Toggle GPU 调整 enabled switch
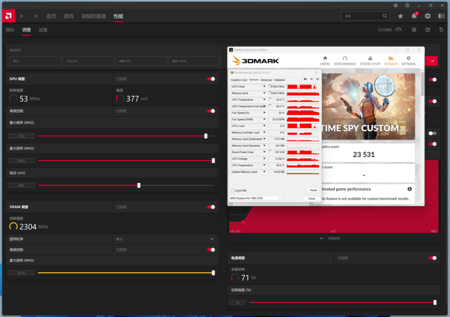This screenshot has width=450, height=317. pyautogui.click(x=211, y=79)
